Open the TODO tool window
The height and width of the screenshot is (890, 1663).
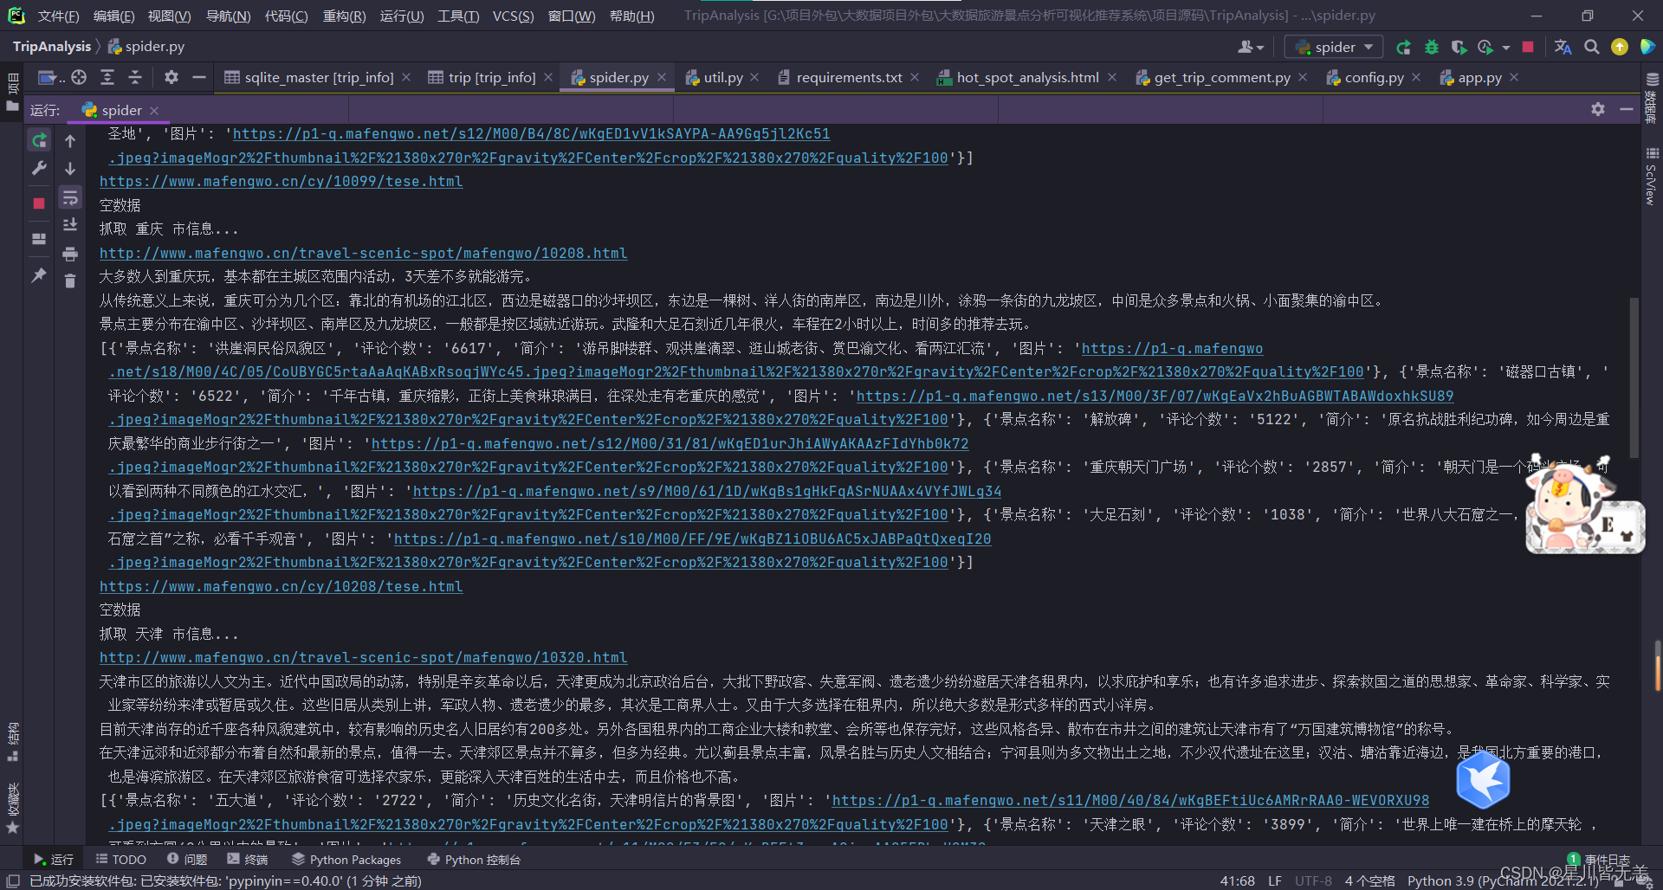[x=120, y=859]
